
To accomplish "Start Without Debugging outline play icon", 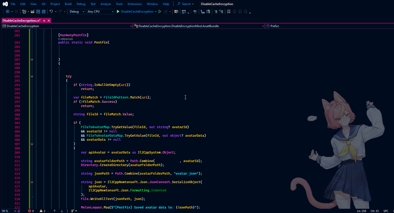I will pyautogui.click(x=160, y=12).
